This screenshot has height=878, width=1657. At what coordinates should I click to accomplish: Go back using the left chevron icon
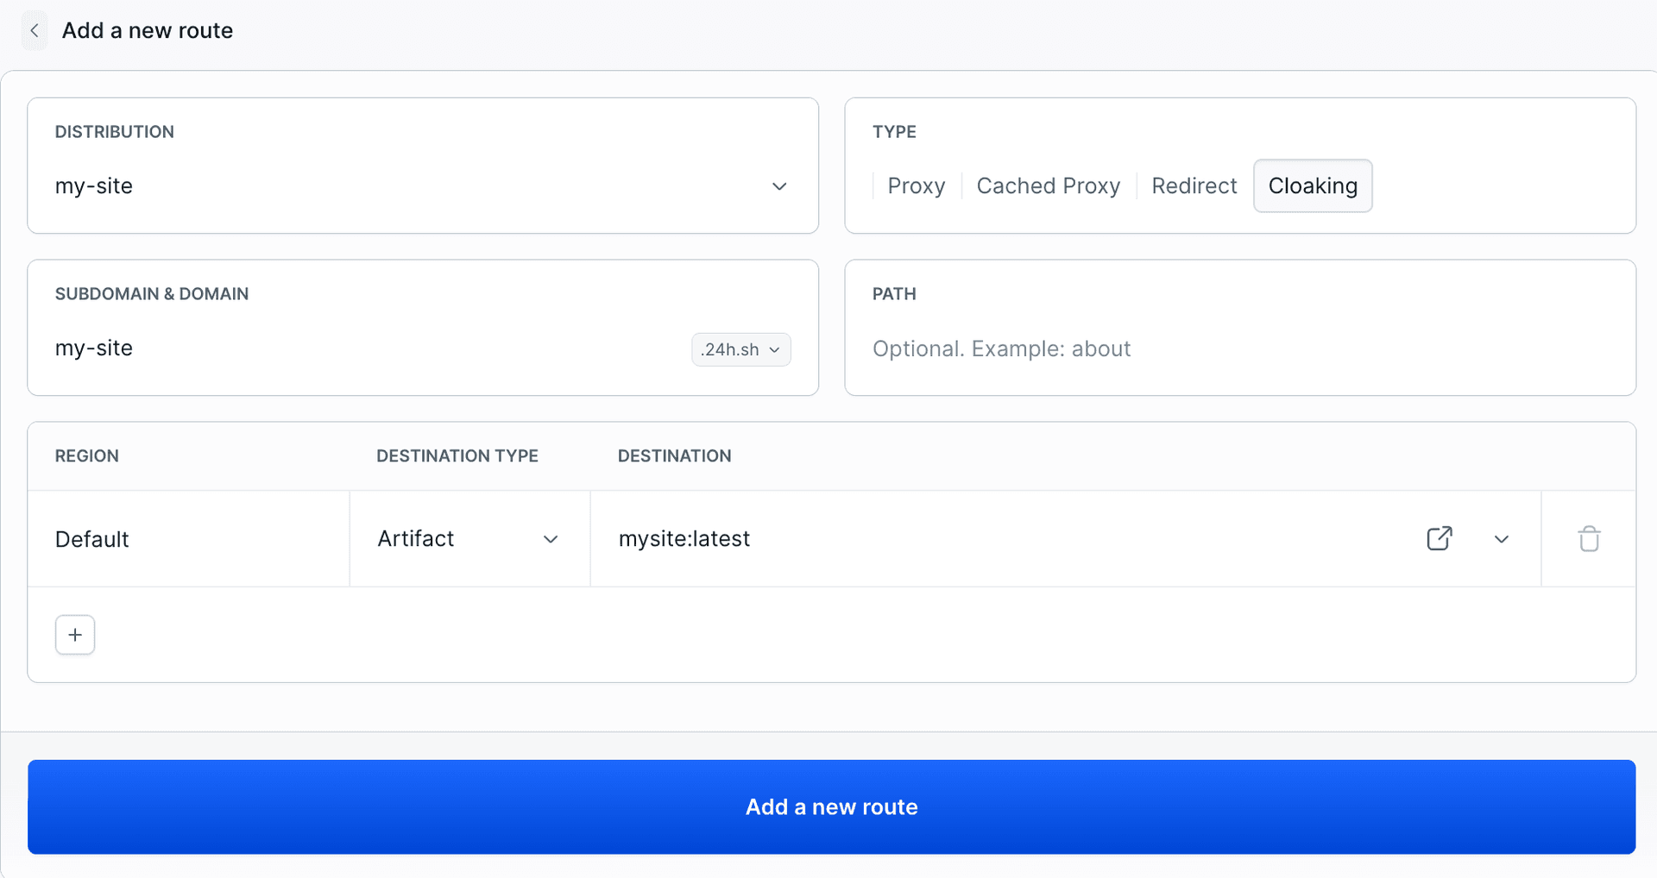pyautogui.click(x=35, y=31)
